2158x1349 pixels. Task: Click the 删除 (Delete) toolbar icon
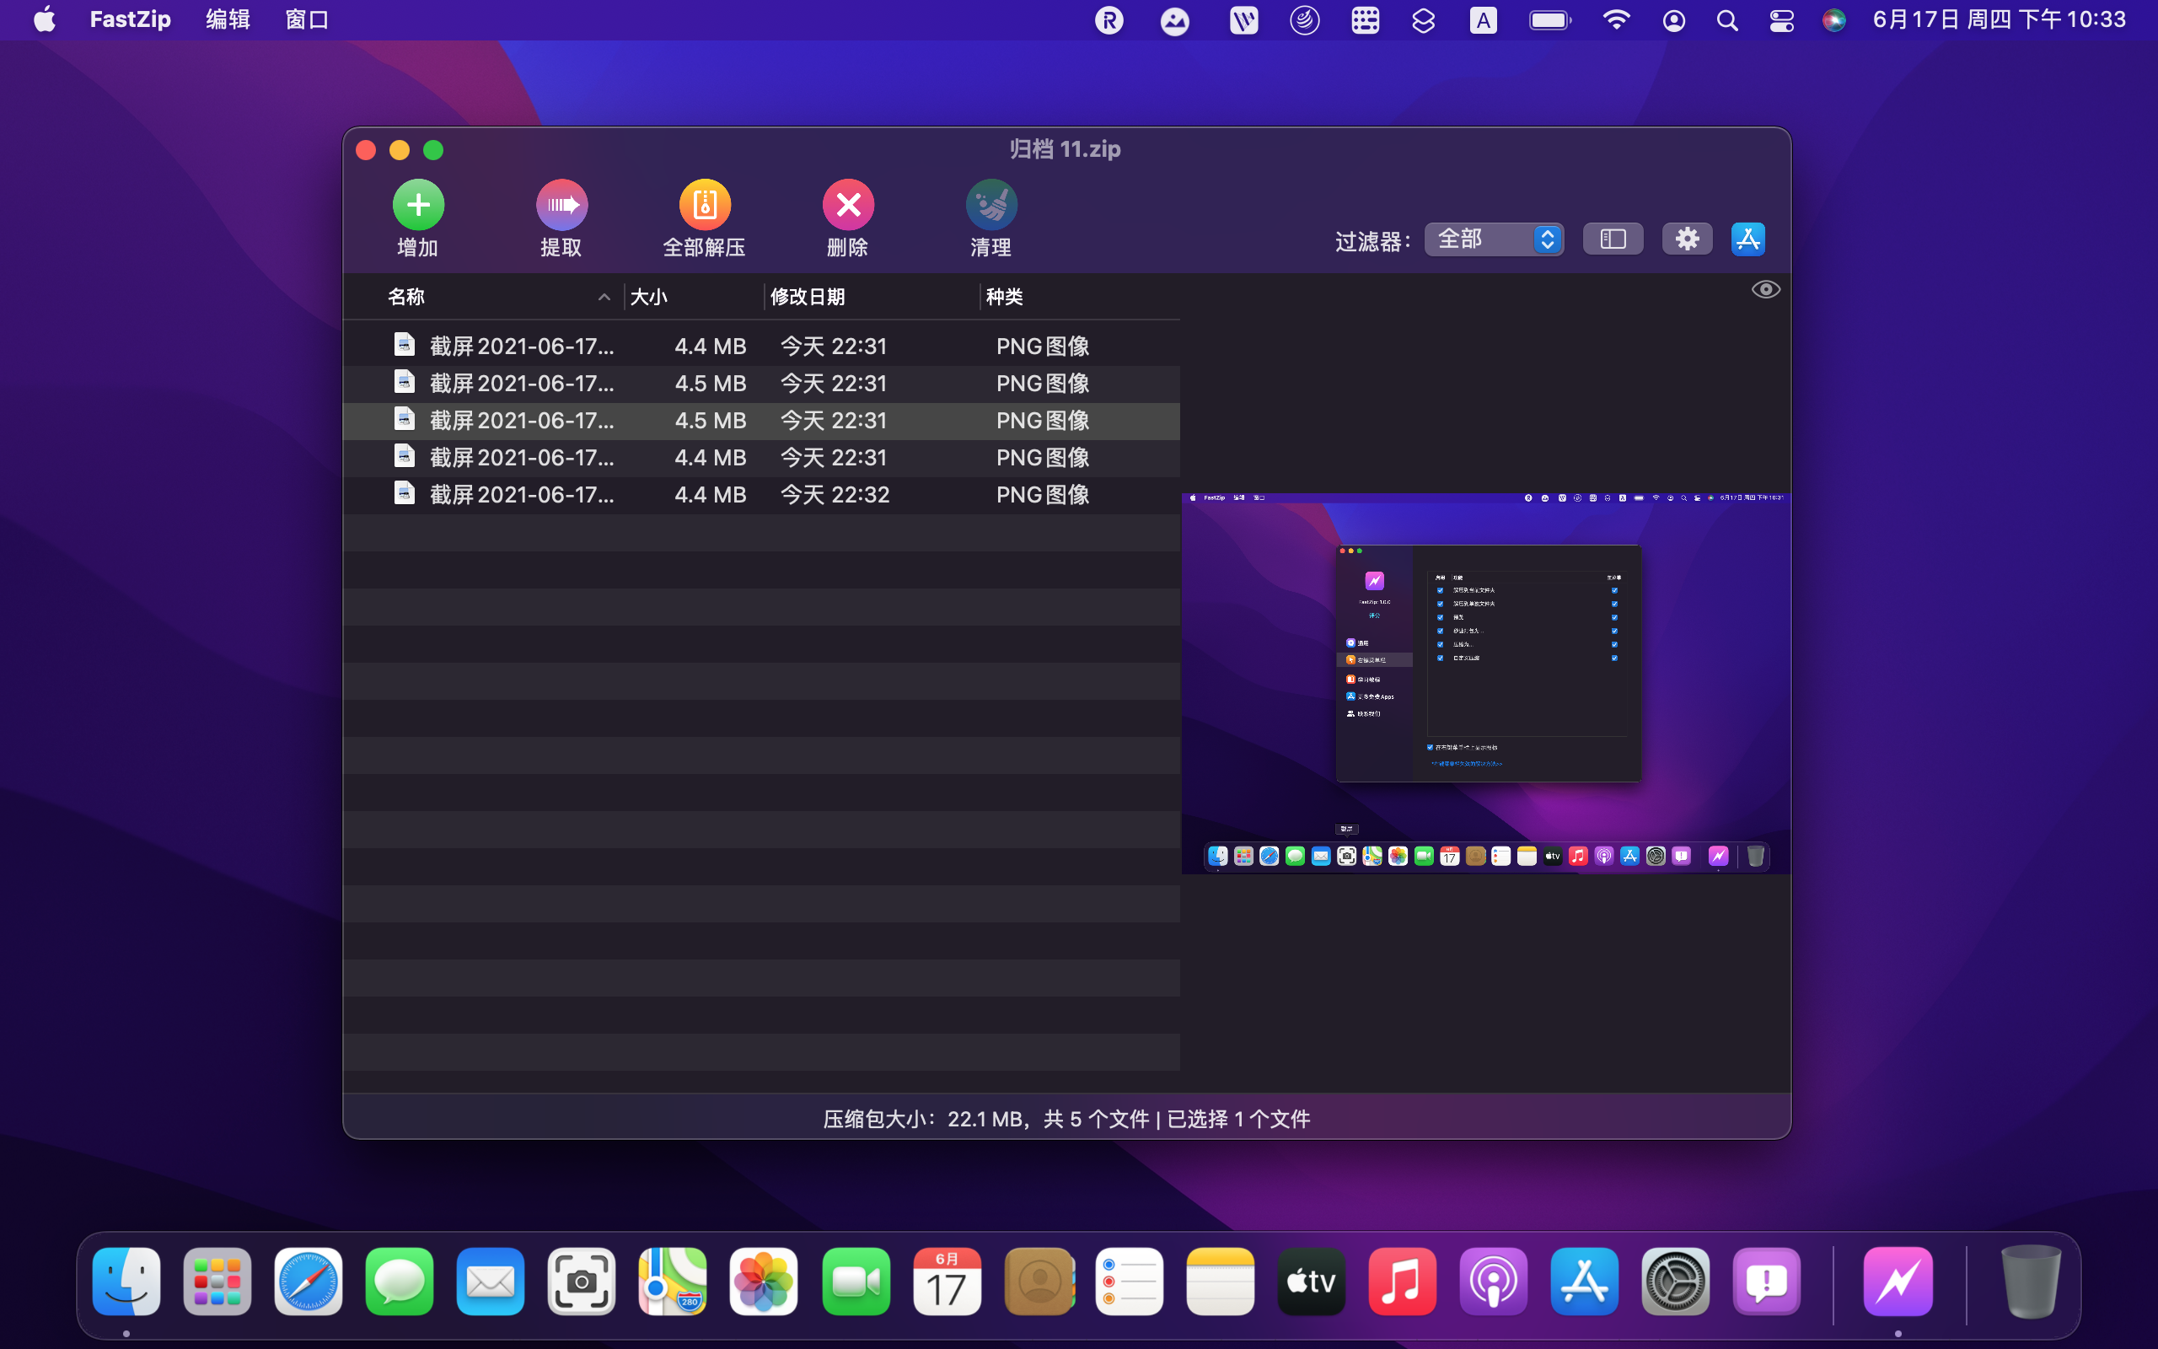(847, 205)
